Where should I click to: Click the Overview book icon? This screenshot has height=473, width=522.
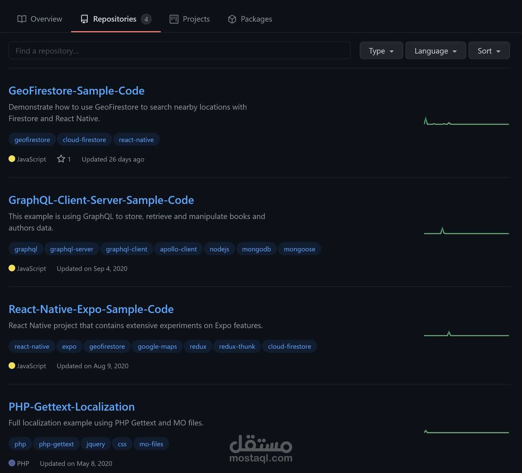[22, 19]
